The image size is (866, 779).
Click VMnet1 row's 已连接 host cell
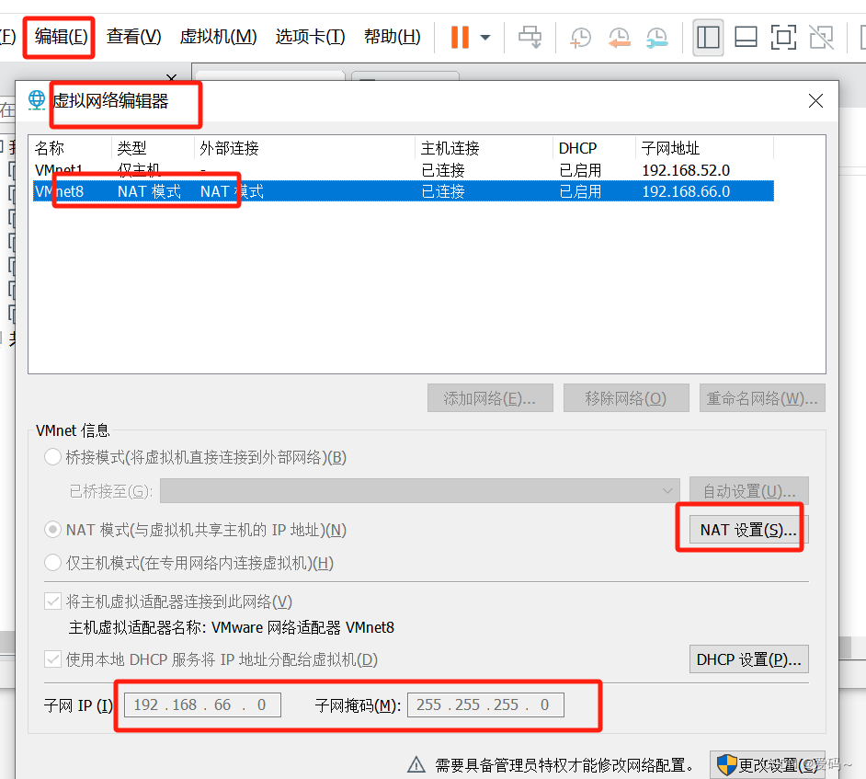point(443,170)
